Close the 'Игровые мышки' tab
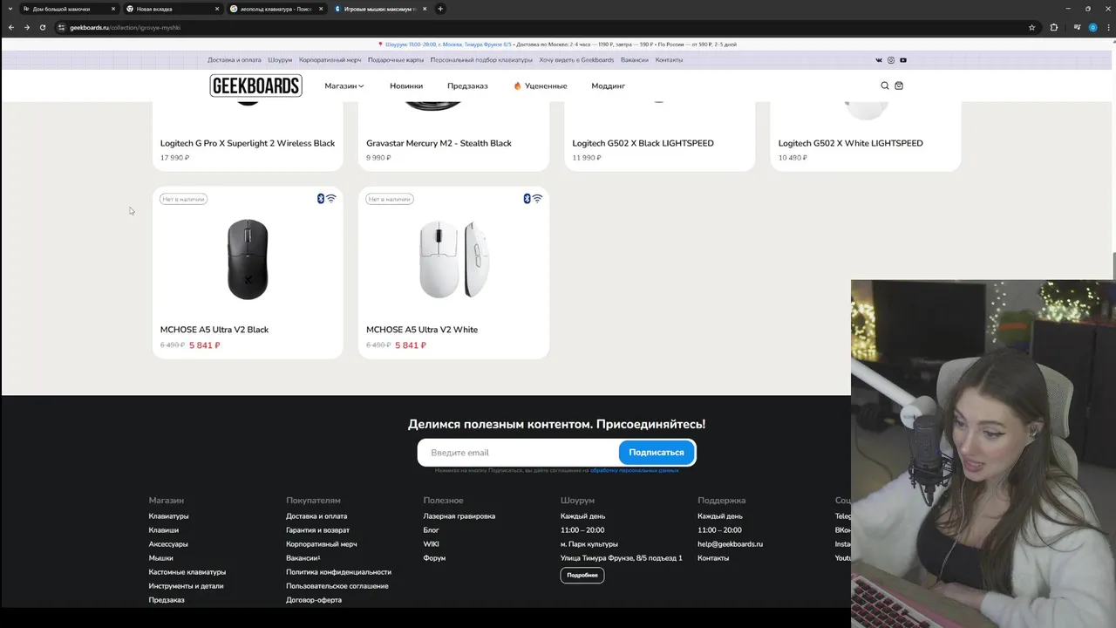1116x628 pixels. click(425, 9)
